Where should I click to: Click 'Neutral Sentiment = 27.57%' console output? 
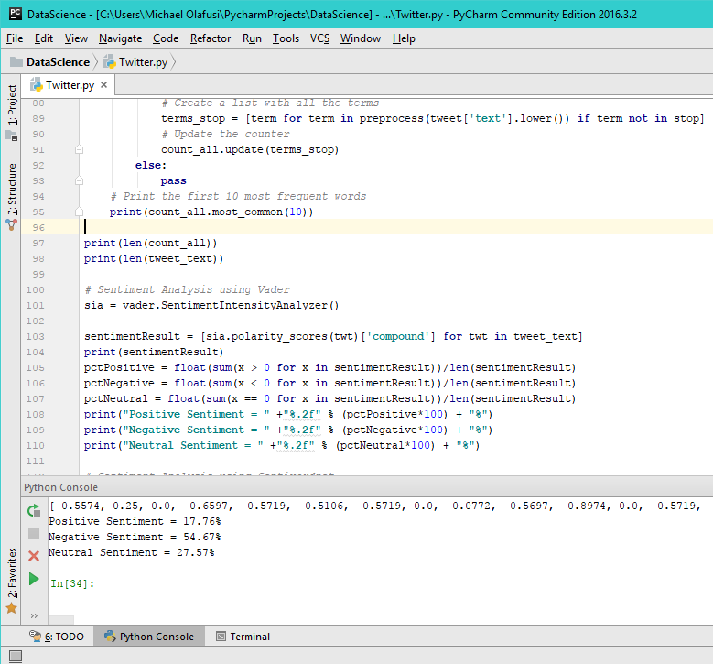point(132,552)
